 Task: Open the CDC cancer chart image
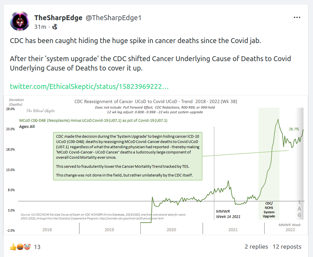(x=156, y=167)
